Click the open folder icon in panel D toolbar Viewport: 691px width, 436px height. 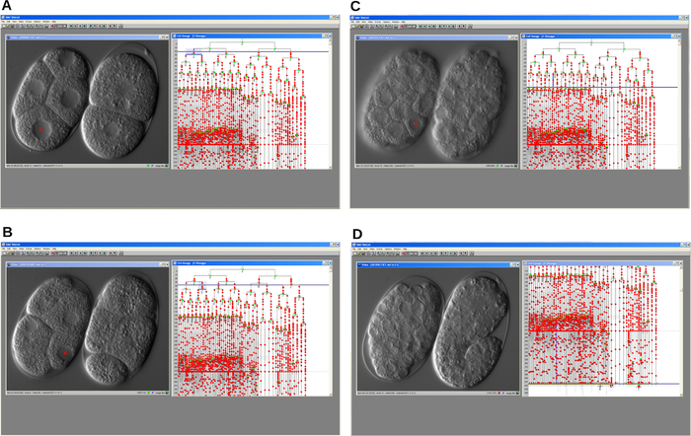tap(360, 254)
